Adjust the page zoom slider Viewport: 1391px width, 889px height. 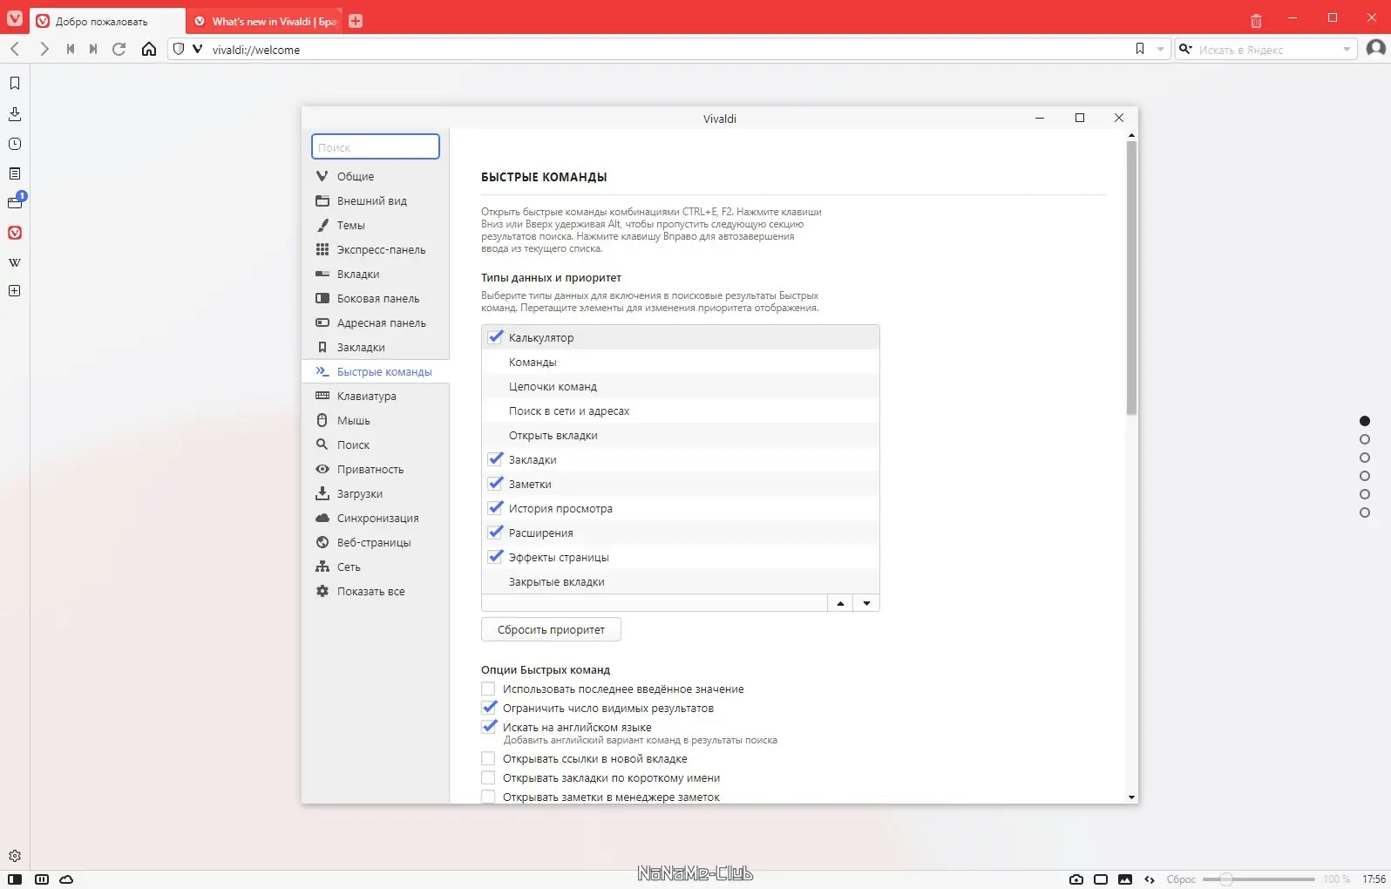tap(1259, 879)
